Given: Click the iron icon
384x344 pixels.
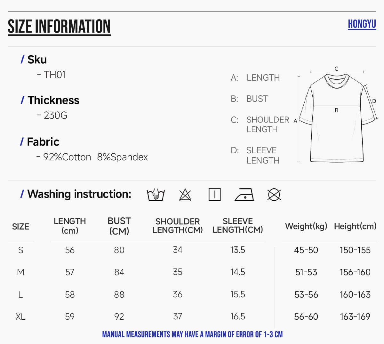Looking at the screenshot, I should pos(244,195).
